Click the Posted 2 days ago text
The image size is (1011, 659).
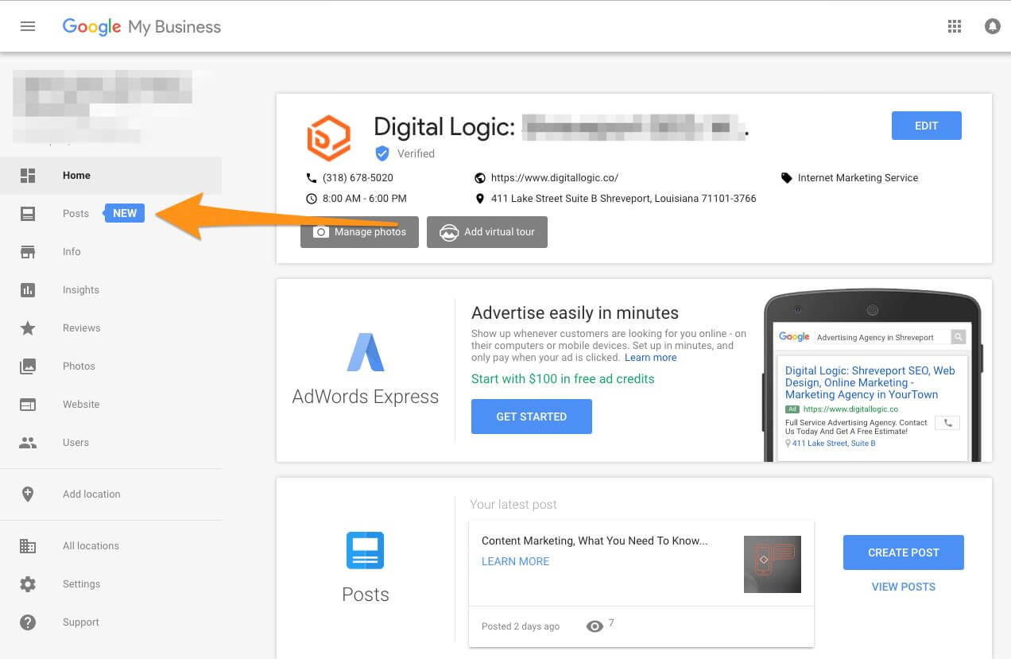coord(521,626)
